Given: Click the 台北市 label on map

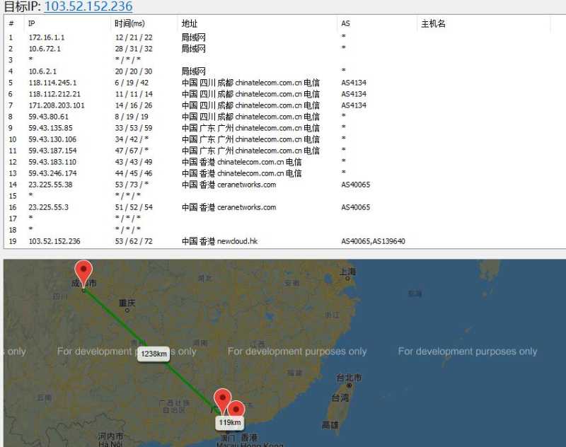Looking at the screenshot, I should pos(349,378).
